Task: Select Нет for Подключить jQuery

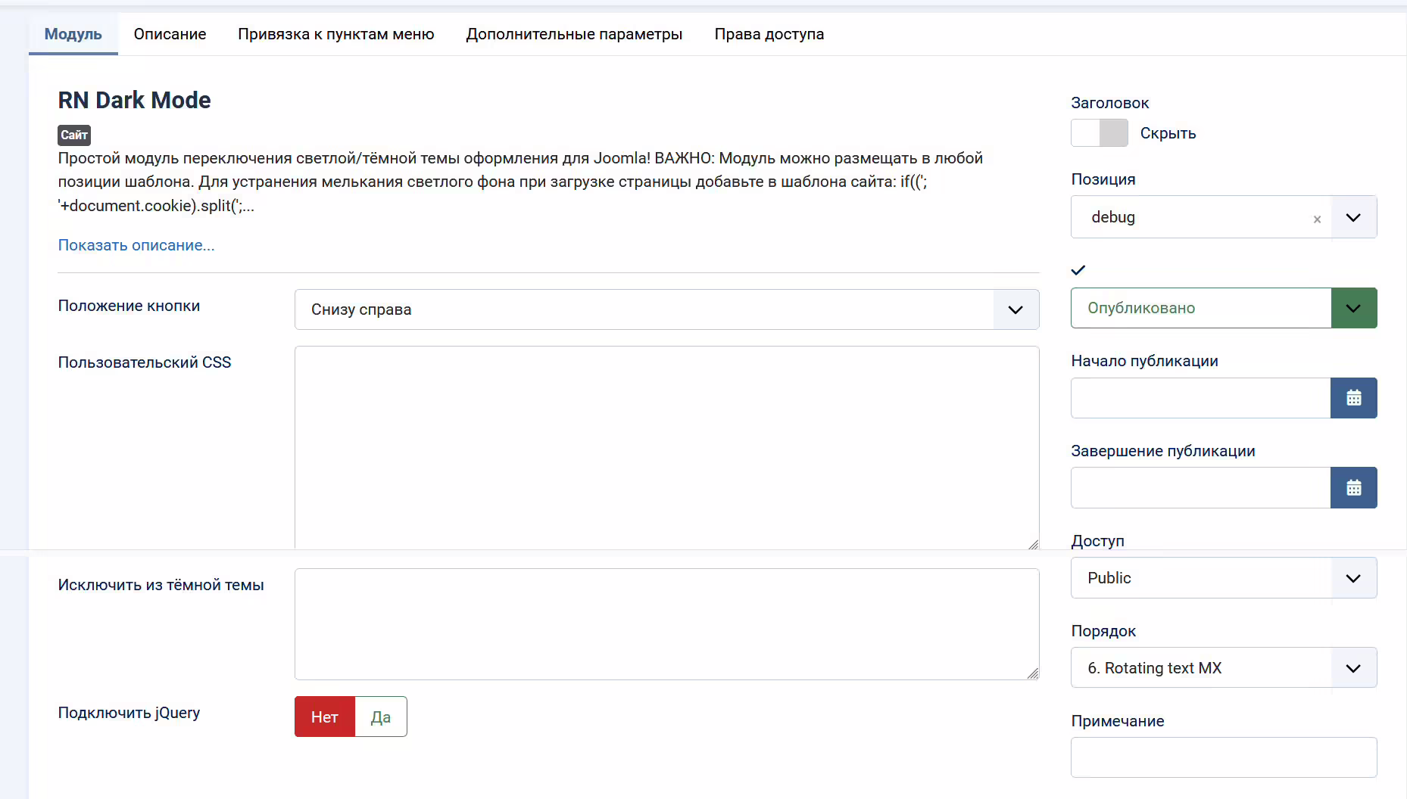Action: tap(325, 717)
